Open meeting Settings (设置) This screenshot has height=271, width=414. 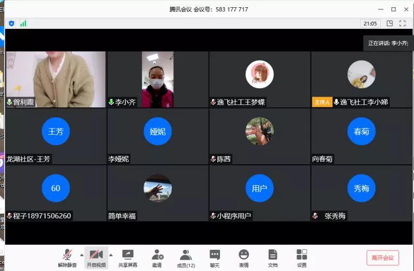pos(302,257)
